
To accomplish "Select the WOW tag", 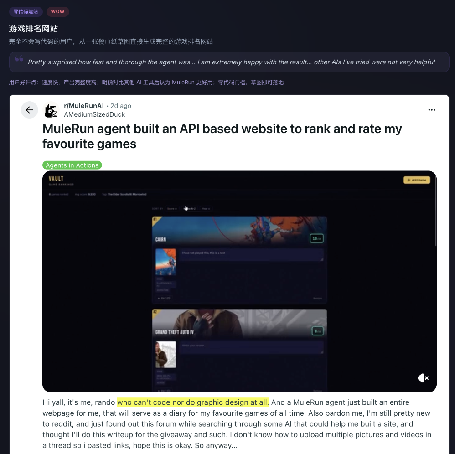I will (x=57, y=11).
